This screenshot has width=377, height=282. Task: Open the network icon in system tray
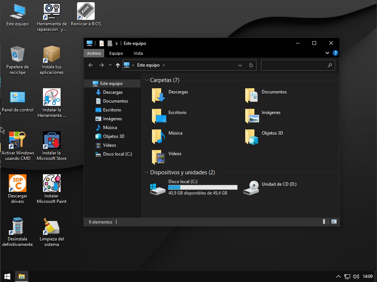click(347, 276)
